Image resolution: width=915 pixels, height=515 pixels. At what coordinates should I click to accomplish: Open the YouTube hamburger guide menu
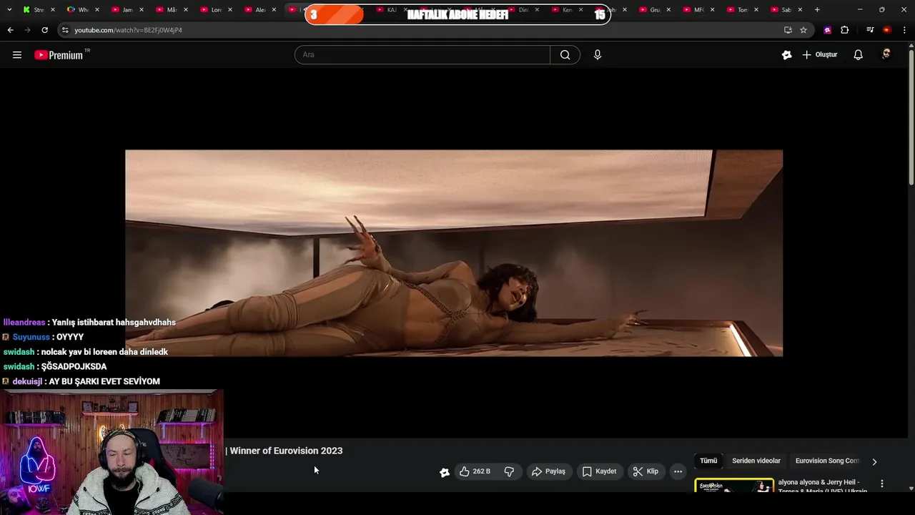click(17, 54)
